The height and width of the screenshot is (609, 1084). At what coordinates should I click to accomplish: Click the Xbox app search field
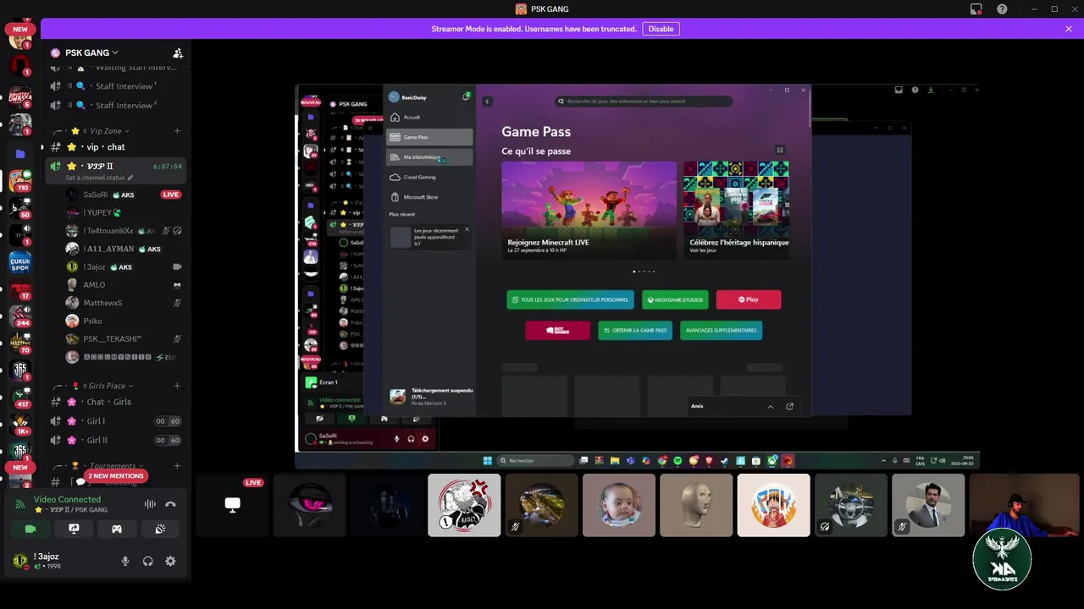[x=644, y=101]
